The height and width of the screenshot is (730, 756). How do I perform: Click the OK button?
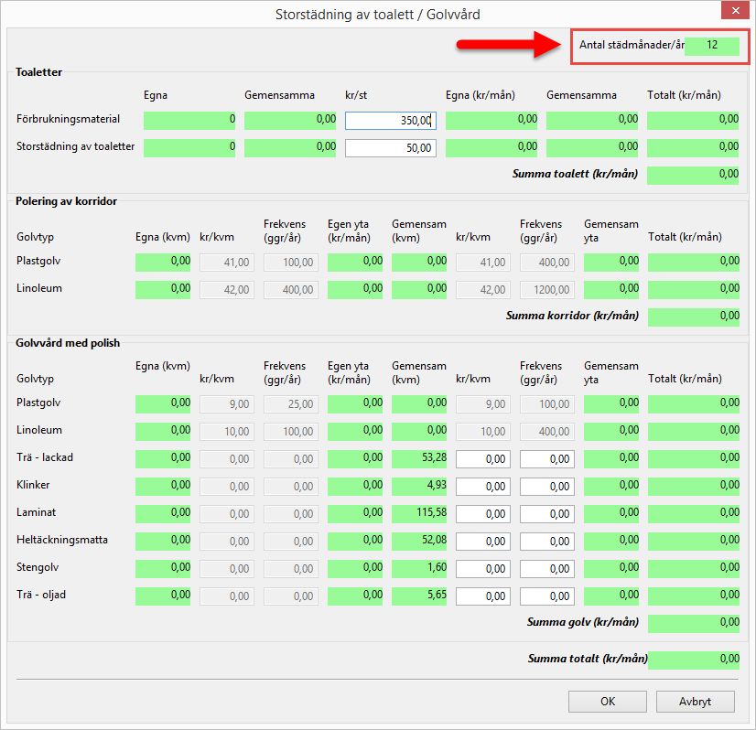point(608,702)
